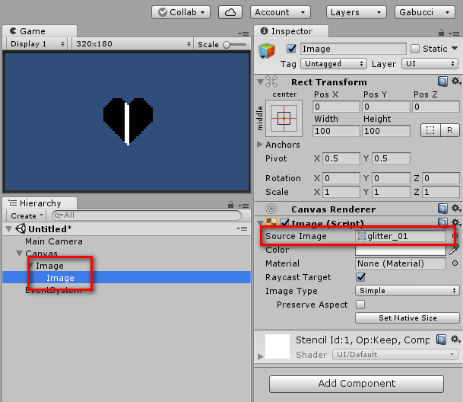
Task: Open the Account dropdown
Action: point(281,12)
